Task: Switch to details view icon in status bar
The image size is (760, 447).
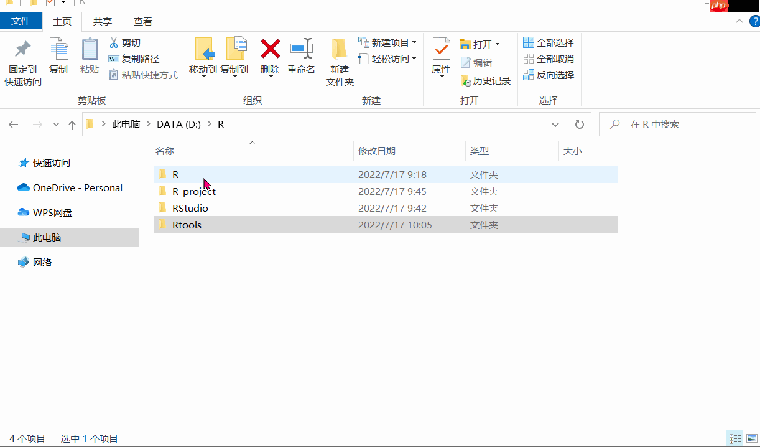Action: click(x=735, y=438)
